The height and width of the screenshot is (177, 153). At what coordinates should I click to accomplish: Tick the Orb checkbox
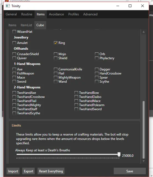(97, 54)
